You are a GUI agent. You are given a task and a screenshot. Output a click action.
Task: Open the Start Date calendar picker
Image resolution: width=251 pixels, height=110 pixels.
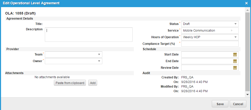pos(235,54)
